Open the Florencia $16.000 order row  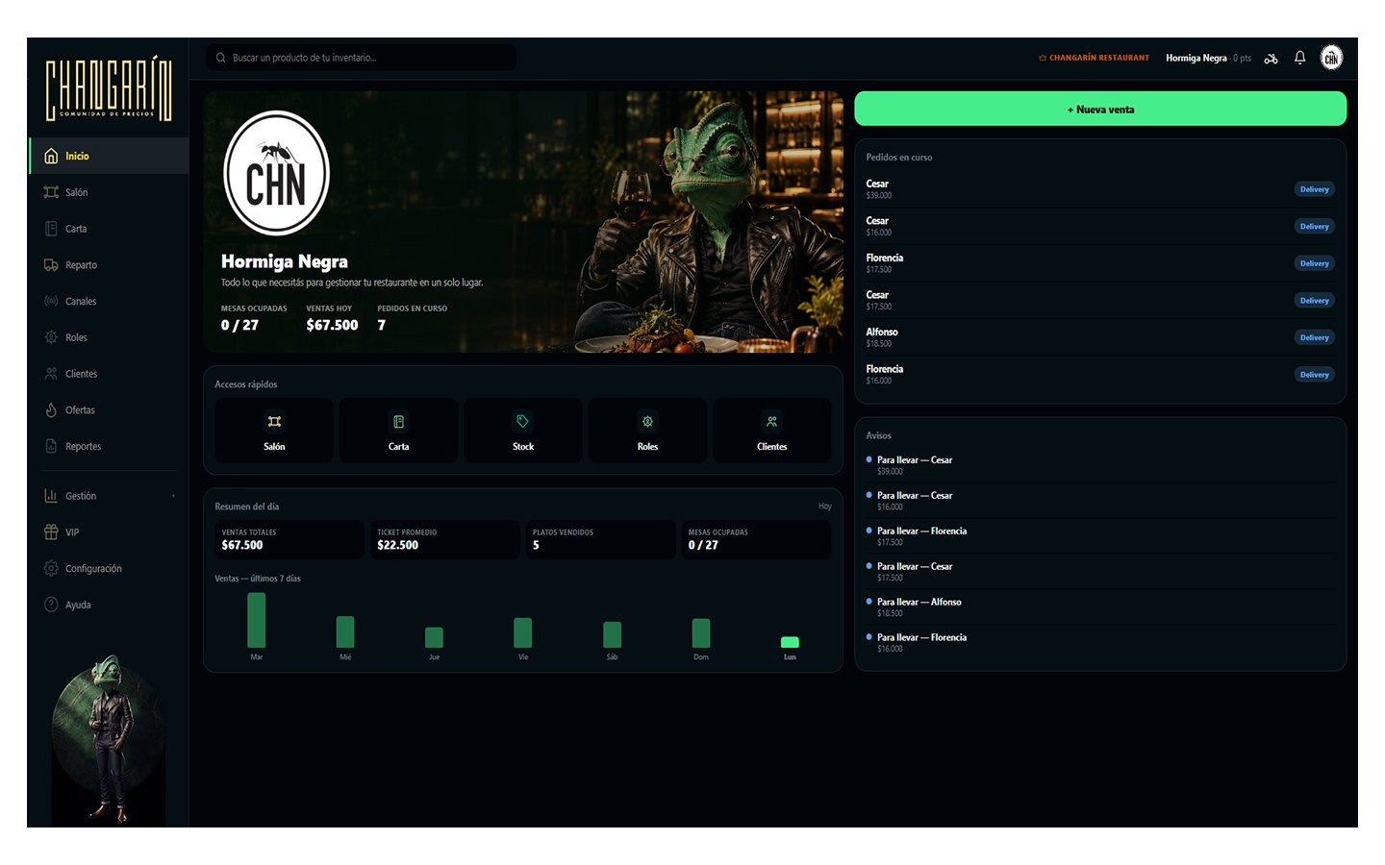pos(1100,374)
